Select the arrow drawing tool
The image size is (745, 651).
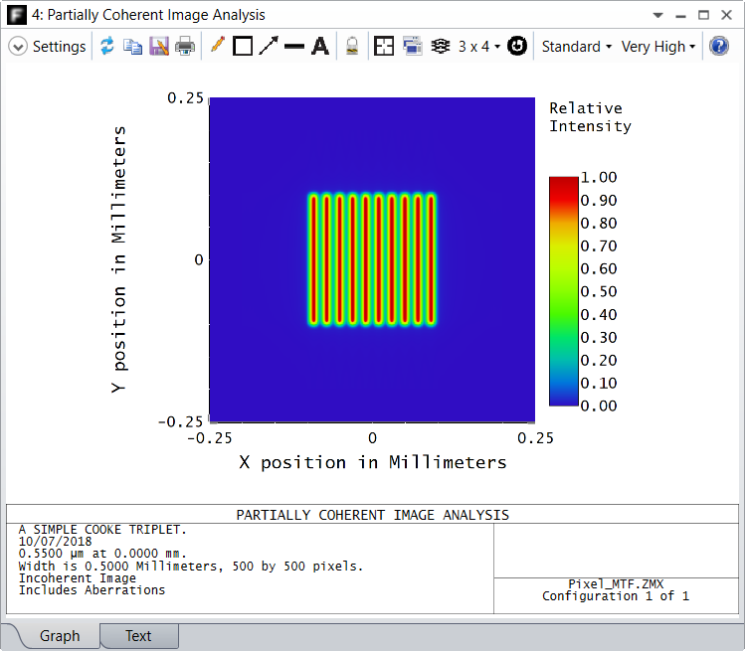pos(269,46)
